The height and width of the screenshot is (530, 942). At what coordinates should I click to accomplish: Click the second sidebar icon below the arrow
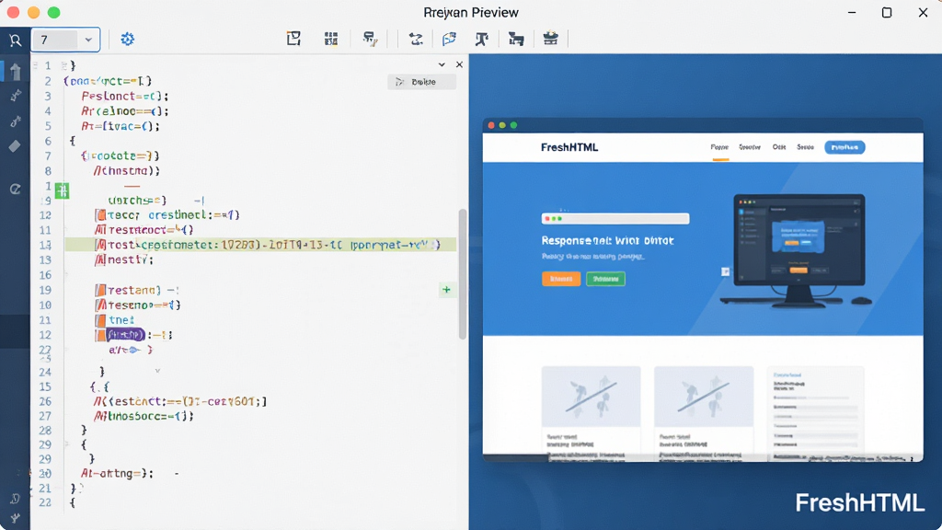[16, 96]
